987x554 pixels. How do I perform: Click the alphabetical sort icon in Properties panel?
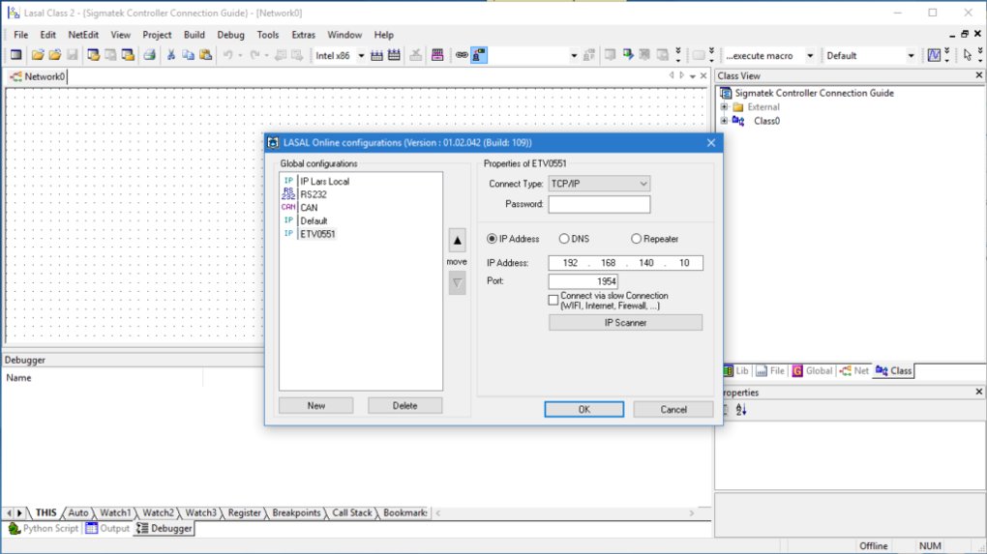pos(741,410)
